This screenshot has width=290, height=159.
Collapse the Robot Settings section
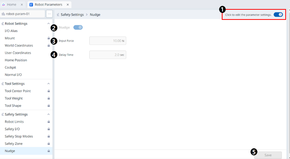[x=49, y=23]
